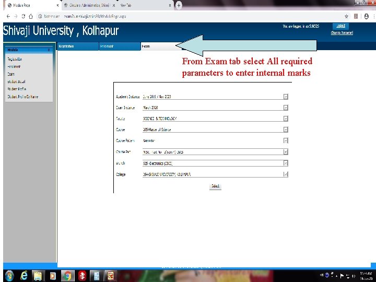The width and height of the screenshot is (376, 282).
Task: Click the Logout button
Action: (x=340, y=26)
